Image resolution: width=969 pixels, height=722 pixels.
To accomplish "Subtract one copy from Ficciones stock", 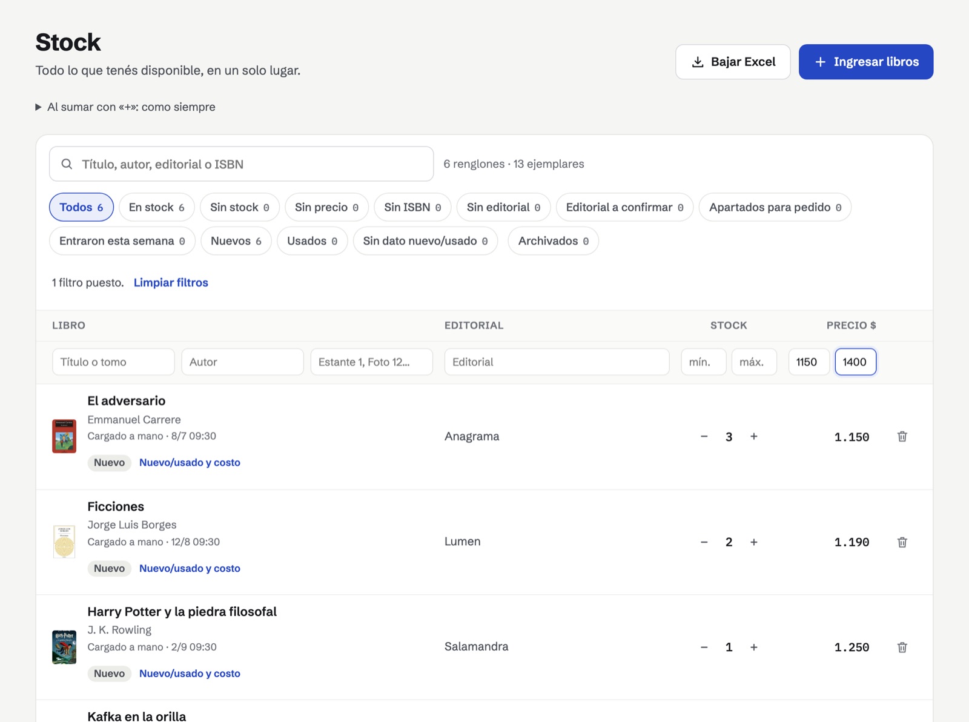I will 704,542.
